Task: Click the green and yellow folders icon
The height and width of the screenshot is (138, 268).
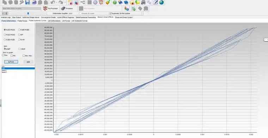Action: click(138, 2)
